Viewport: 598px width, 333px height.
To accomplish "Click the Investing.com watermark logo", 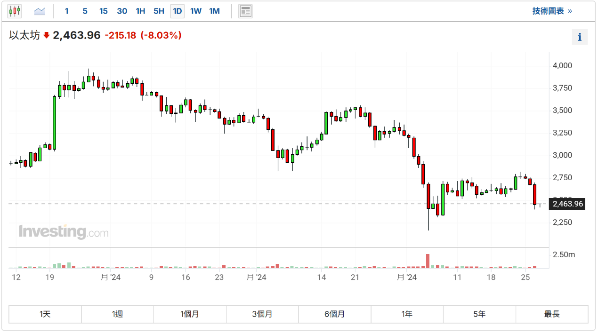I will pos(64,232).
